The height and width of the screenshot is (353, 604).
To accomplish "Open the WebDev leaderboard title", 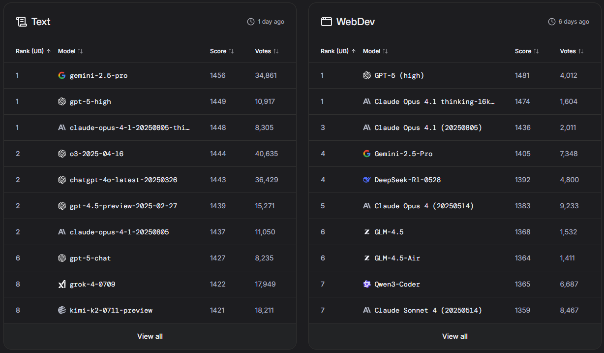I will [x=356, y=22].
